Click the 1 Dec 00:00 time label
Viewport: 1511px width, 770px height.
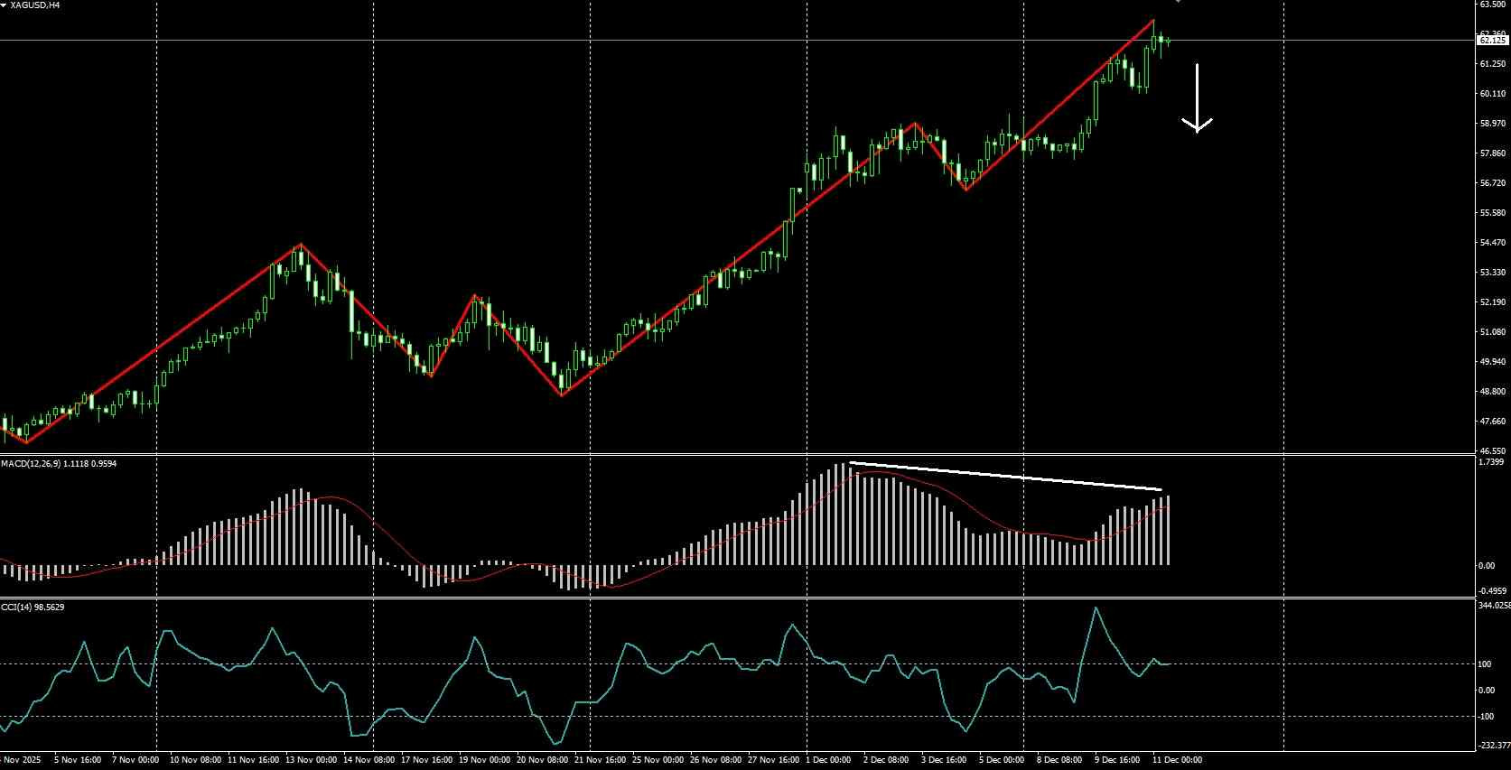point(828,760)
